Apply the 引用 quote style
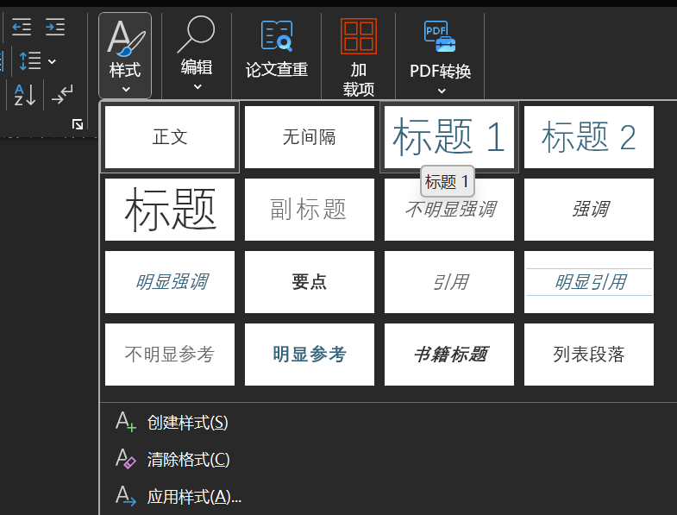Screen dimensions: 677x515 point(449,282)
